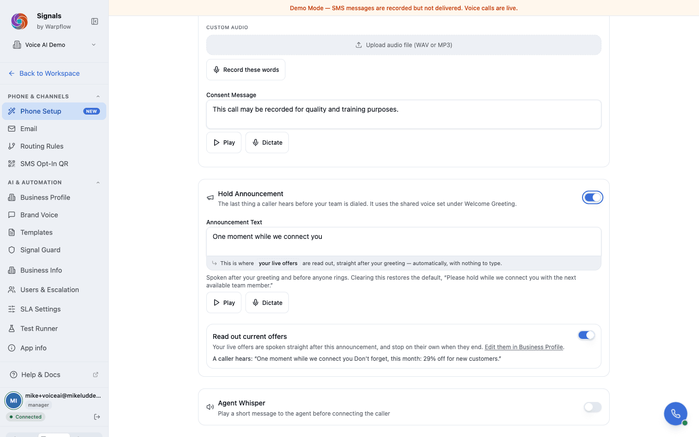Enable the Agent Whisper toggle
The width and height of the screenshot is (699, 437).
(x=593, y=407)
